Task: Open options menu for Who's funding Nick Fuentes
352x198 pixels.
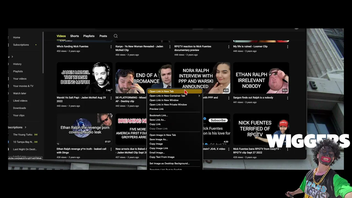Action: (111, 47)
